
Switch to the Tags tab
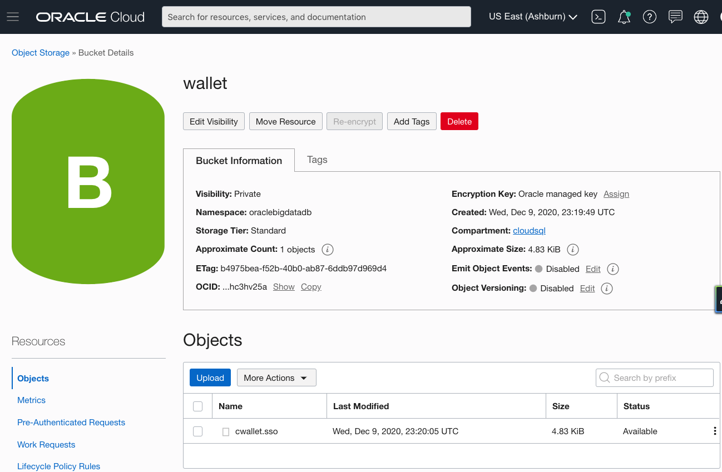tap(317, 160)
